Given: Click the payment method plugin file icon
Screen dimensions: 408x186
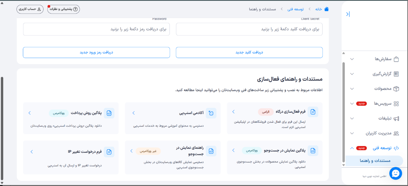Looking at the screenshot, I should coord(109,113).
